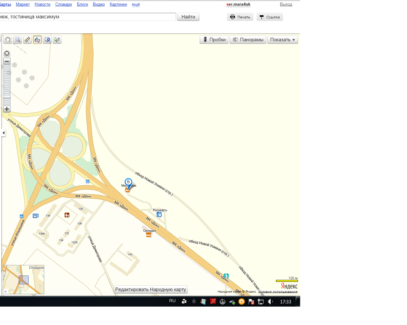This screenshot has height=325, width=407.
Task: Click the Максимум hotel icon
Action: pyautogui.click(x=128, y=190)
